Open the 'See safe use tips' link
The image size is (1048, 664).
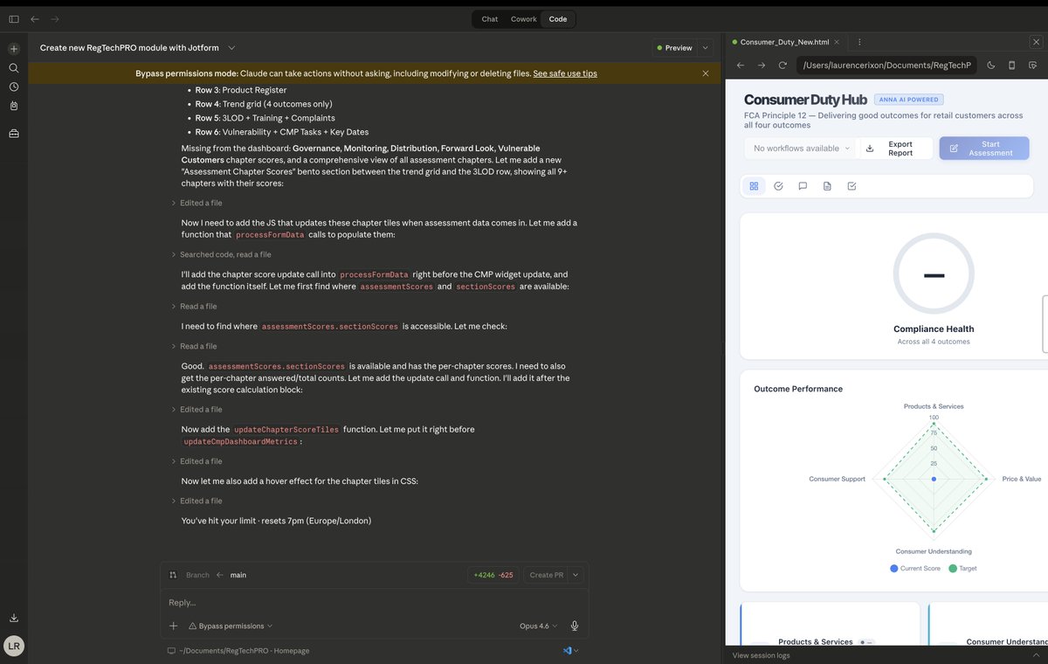(x=565, y=73)
